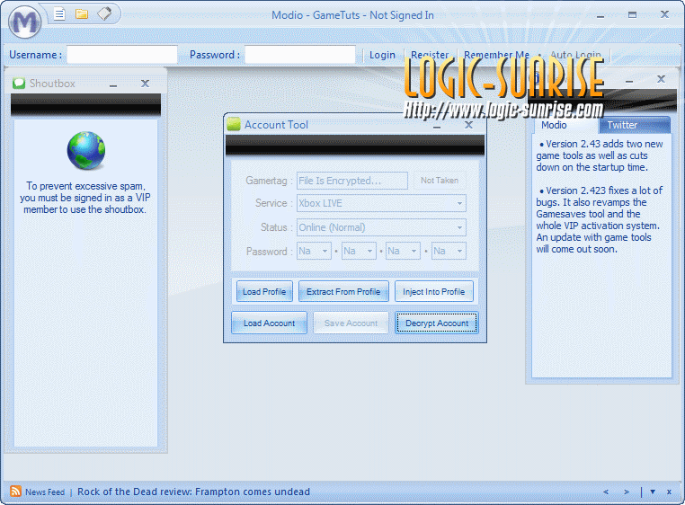This screenshot has width=685, height=505.
Task: Close the news panel with Twitter tab
Action: [x=661, y=79]
